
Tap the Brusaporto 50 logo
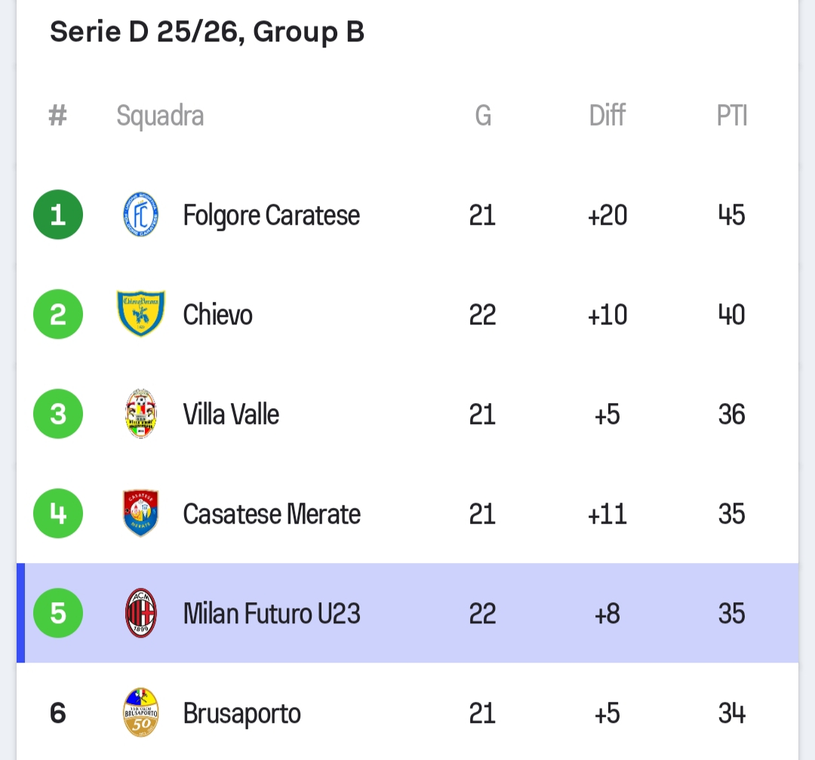pos(141,712)
